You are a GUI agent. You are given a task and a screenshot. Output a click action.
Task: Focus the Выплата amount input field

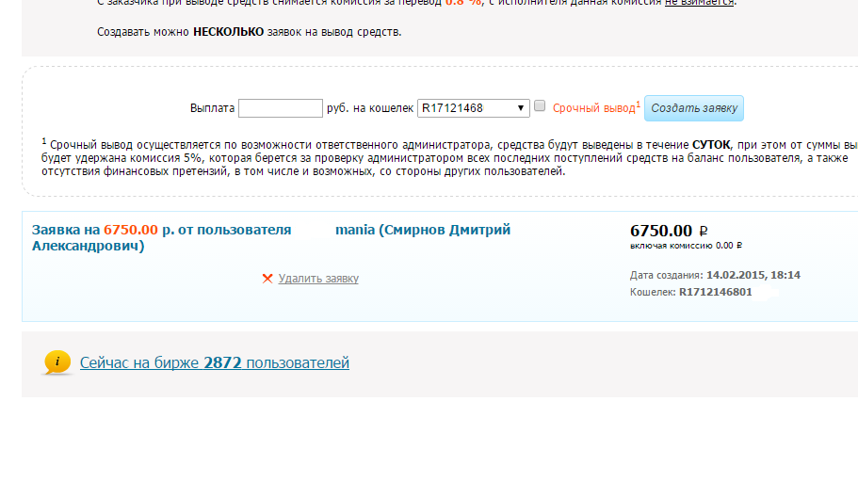pyautogui.click(x=281, y=108)
